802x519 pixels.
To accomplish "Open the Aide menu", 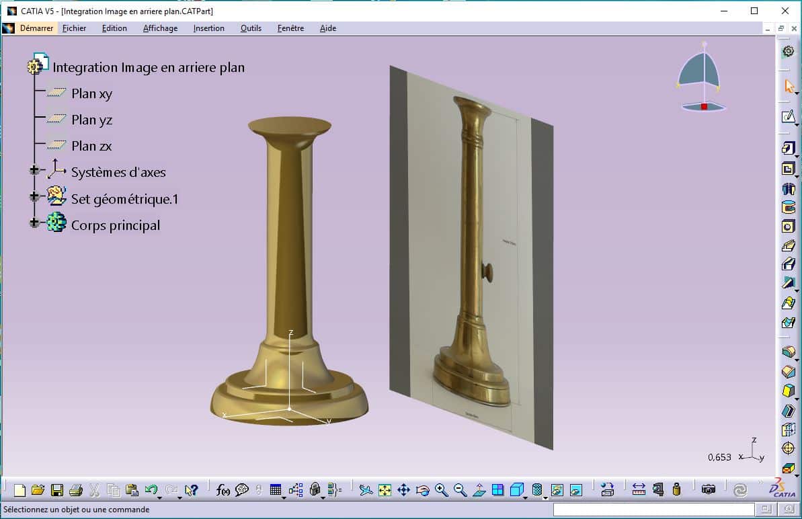I will tap(328, 28).
